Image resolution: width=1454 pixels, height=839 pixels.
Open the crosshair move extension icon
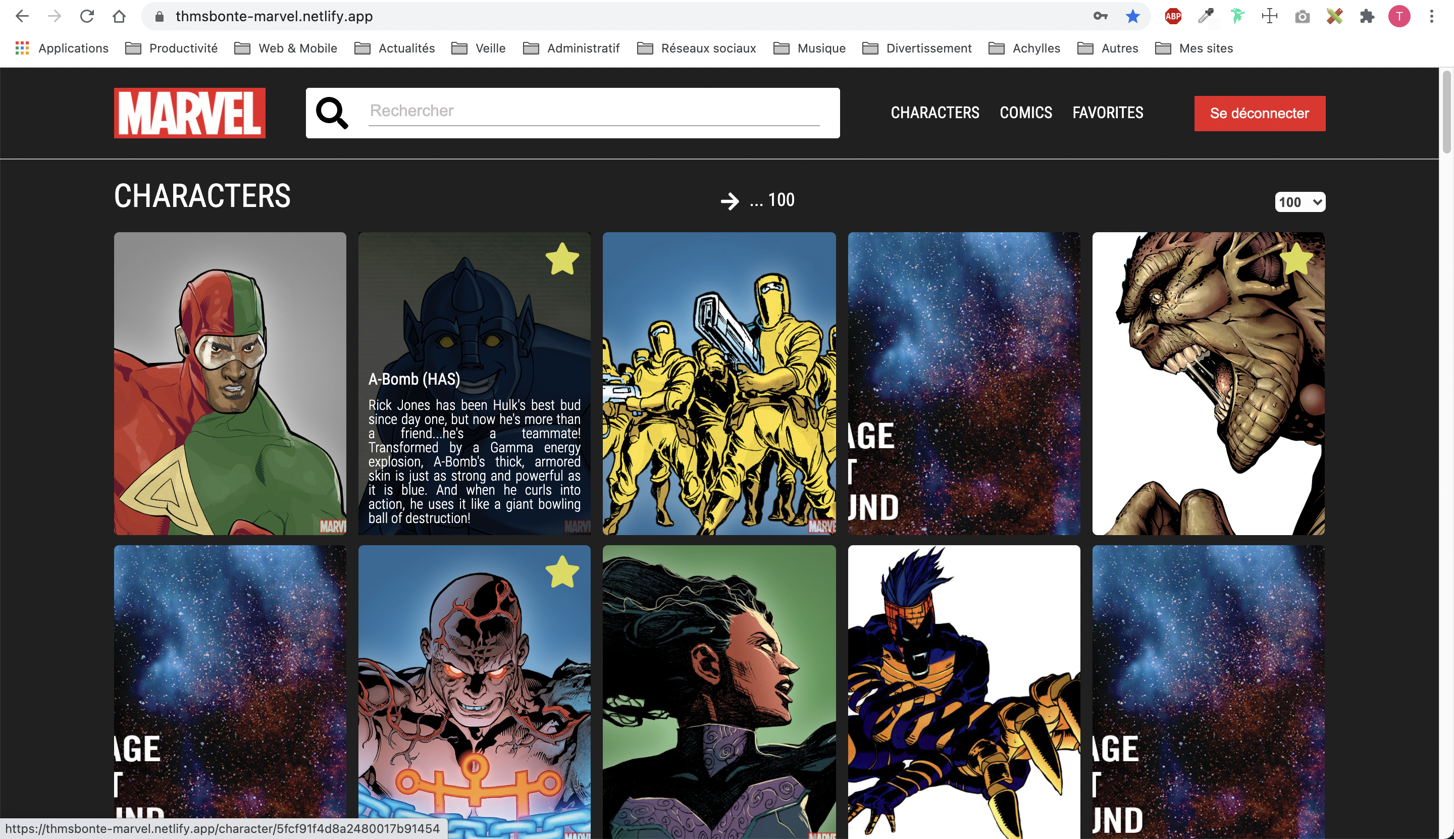(x=1270, y=16)
